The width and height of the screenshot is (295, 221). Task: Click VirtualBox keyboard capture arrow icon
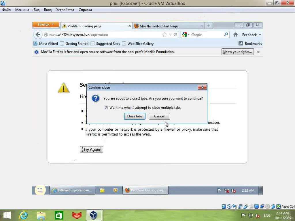coord(278,207)
